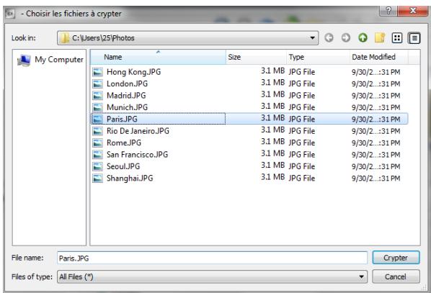This screenshot has height=293, width=431.
Task: Click the Shanghai.JPG file icon
Action: click(x=97, y=179)
